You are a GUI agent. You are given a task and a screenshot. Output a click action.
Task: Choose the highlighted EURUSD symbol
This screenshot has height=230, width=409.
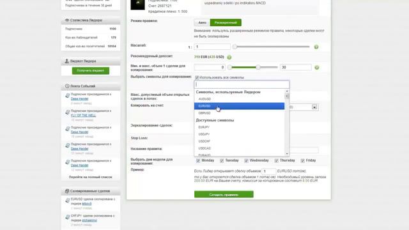[239, 106]
